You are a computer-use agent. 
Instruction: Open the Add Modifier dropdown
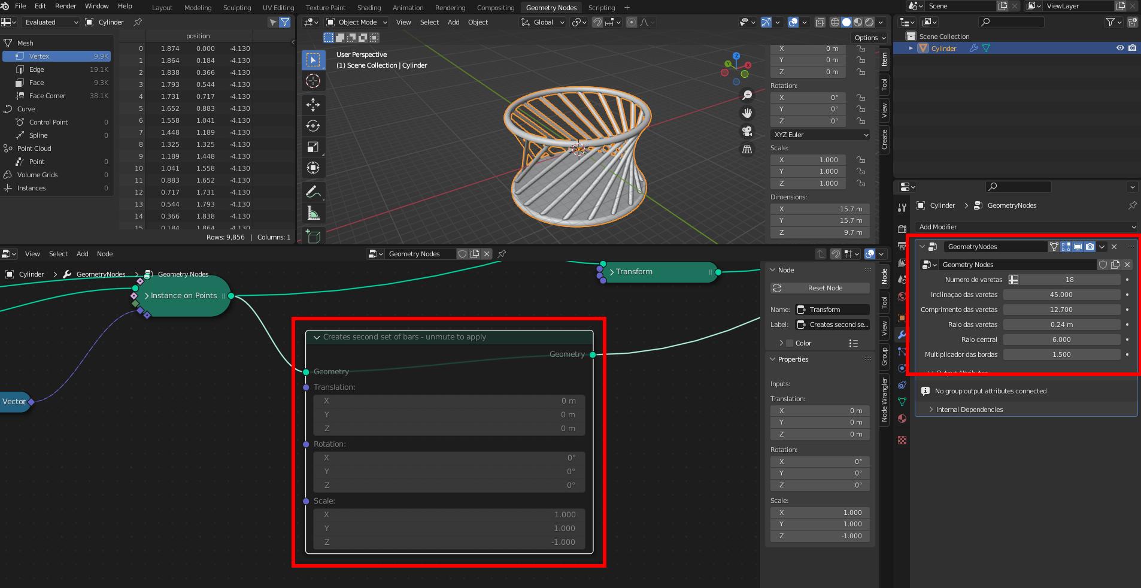(x=1026, y=227)
